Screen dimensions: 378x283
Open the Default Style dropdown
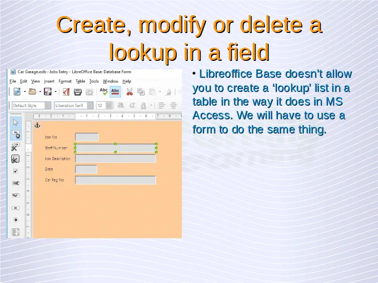(48, 105)
